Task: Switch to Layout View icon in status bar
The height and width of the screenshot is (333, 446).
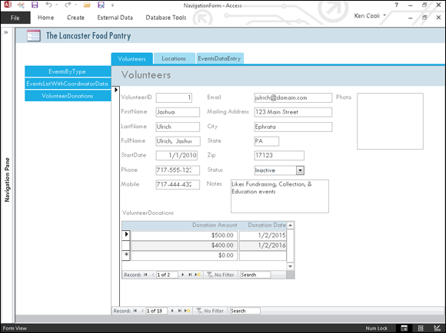Action: tap(421, 328)
